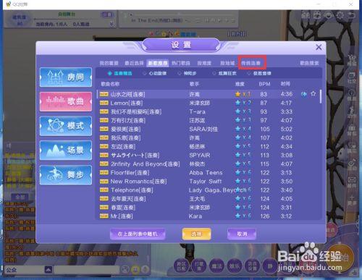Switch to the 最近选择 tab
362x280 pixels.
134,63
